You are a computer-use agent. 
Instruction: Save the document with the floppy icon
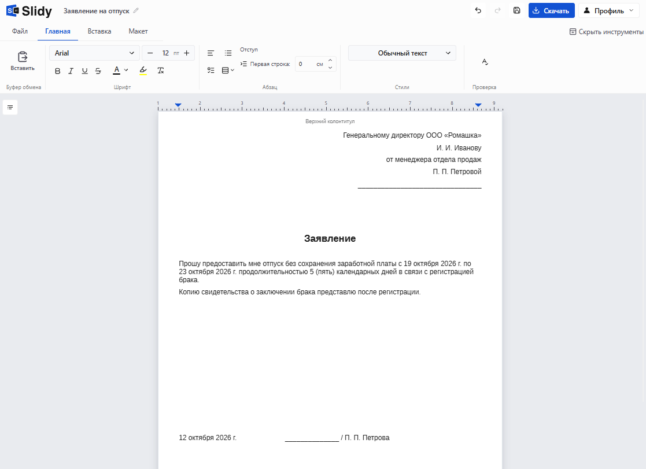tap(516, 11)
